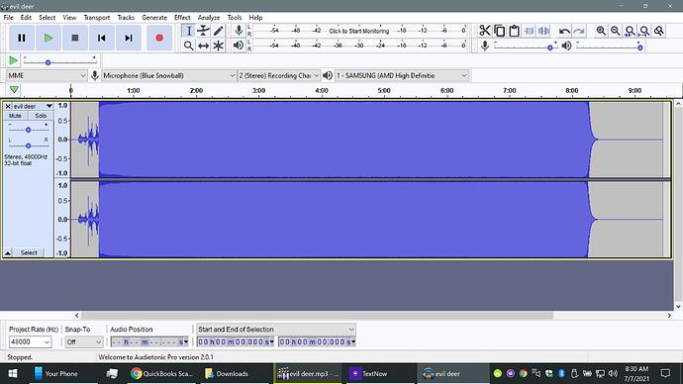The height and width of the screenshot is (384, 683).
Task: Close the evil deer track with X
Action: point(7,106)
